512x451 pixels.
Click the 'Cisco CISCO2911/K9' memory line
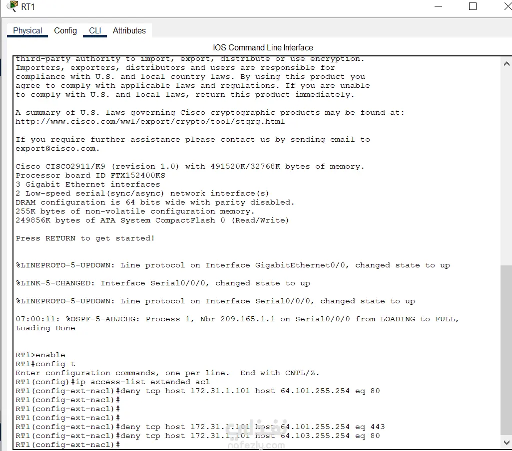click(190, 167)
